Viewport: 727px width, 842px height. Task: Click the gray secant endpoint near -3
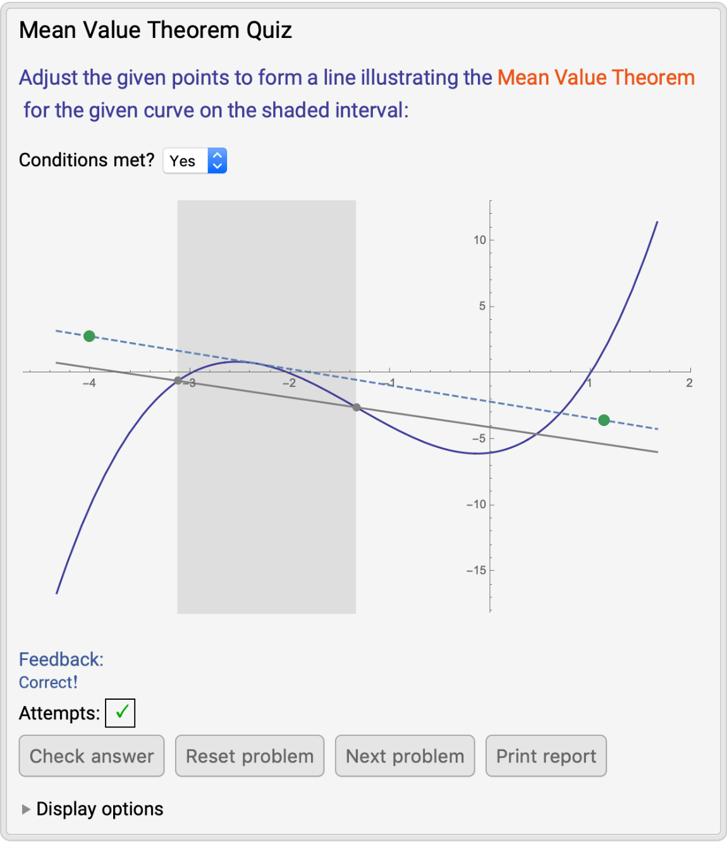(178, 381)
